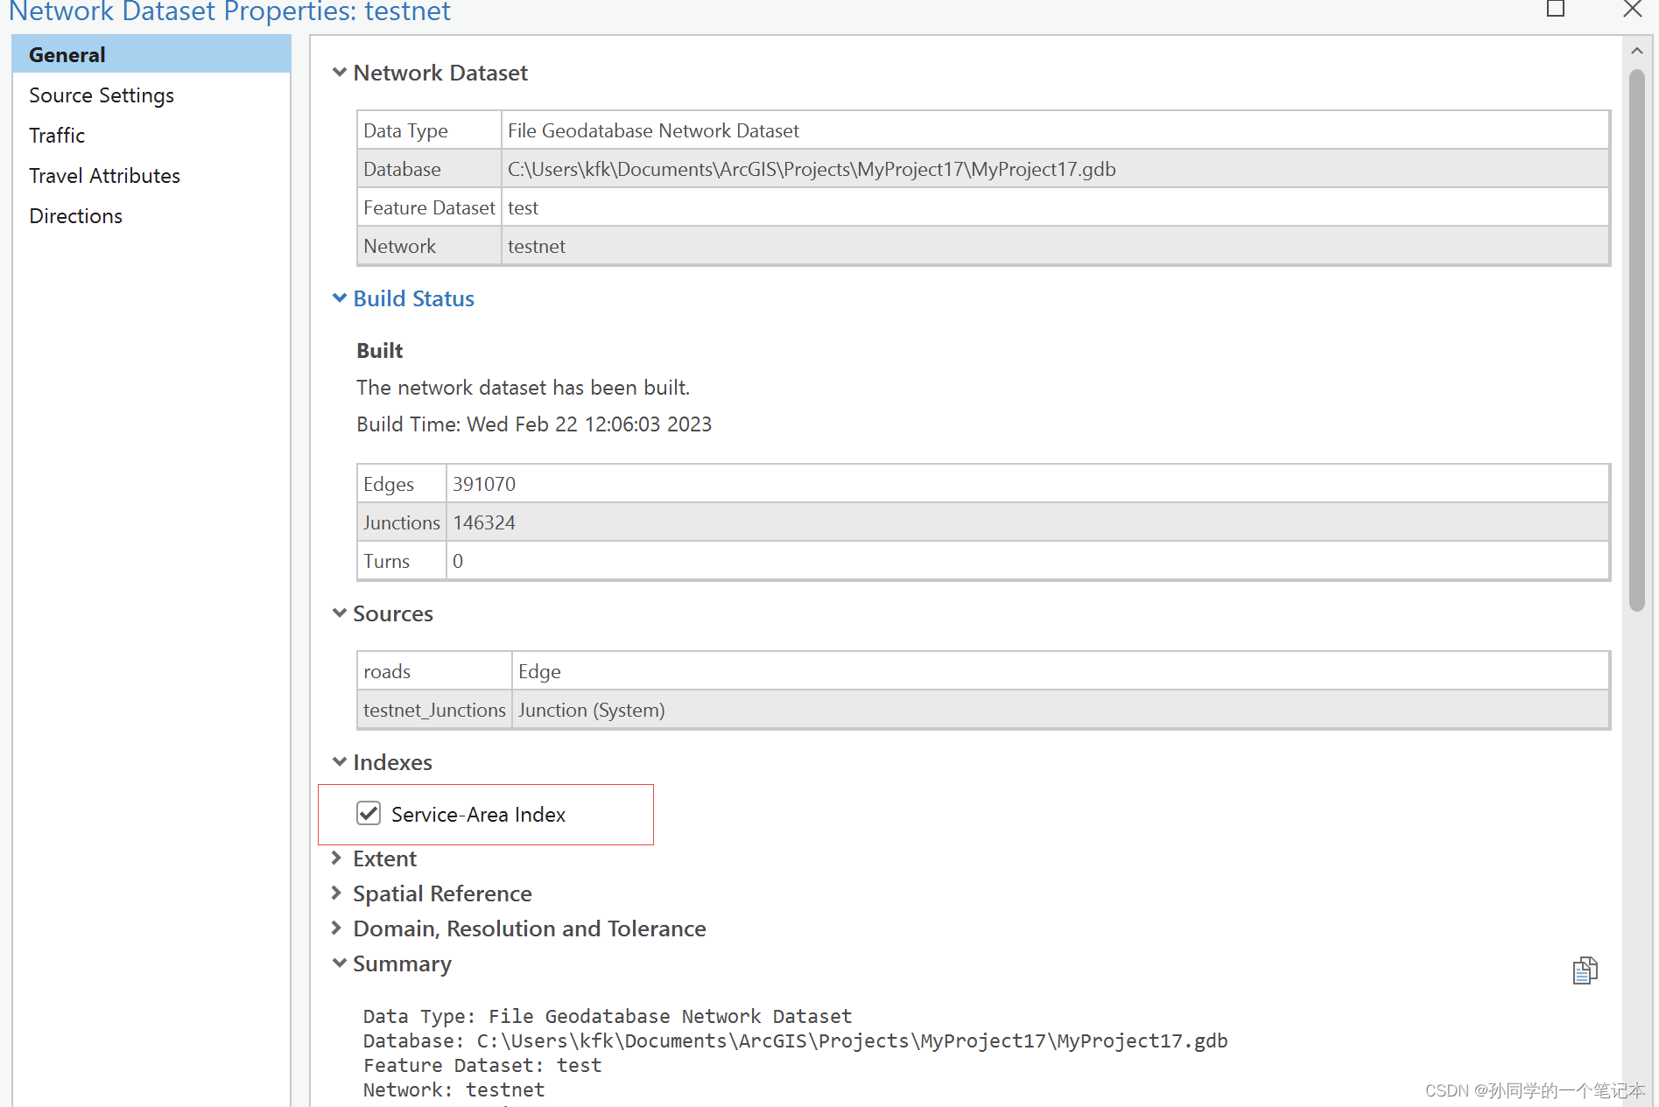Image resolution: width=1659 pixels, height=1107 pixels.
Task: Click the Turns value 0
Action: (1028, 561)
